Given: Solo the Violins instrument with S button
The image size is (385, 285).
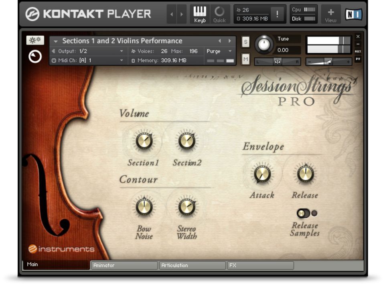Looking at the screenshot, I should [246, 41].
